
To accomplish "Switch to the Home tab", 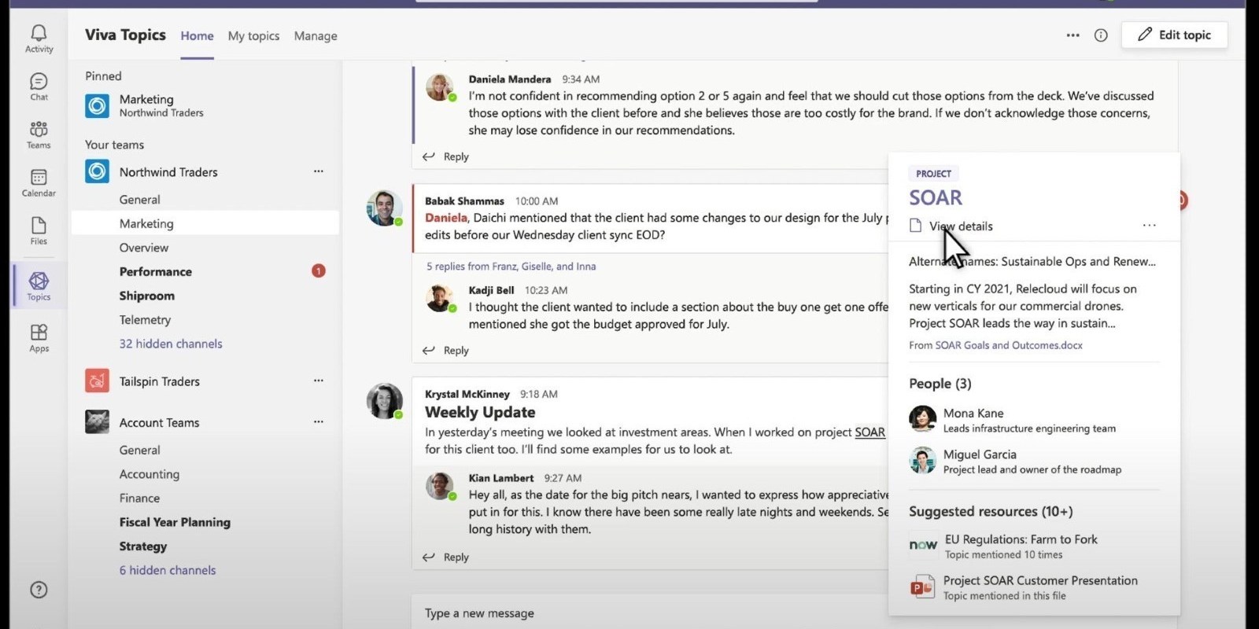I will coord(197,36).
